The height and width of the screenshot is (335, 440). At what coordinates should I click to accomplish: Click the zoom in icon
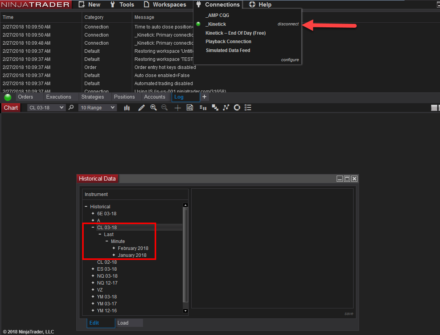click(x=153, y=107)
